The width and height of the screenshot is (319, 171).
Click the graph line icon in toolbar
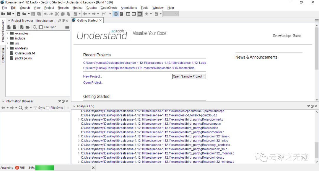[104, 14]
